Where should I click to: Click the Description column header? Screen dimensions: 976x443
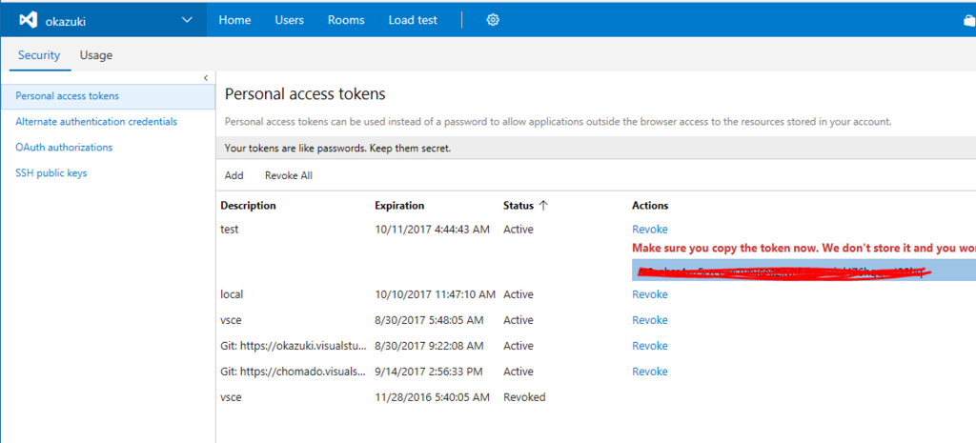pyautogui.click(x=249, y=206)
